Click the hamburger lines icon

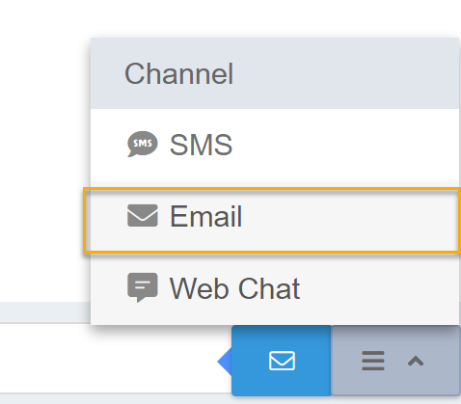click(373, 361)
